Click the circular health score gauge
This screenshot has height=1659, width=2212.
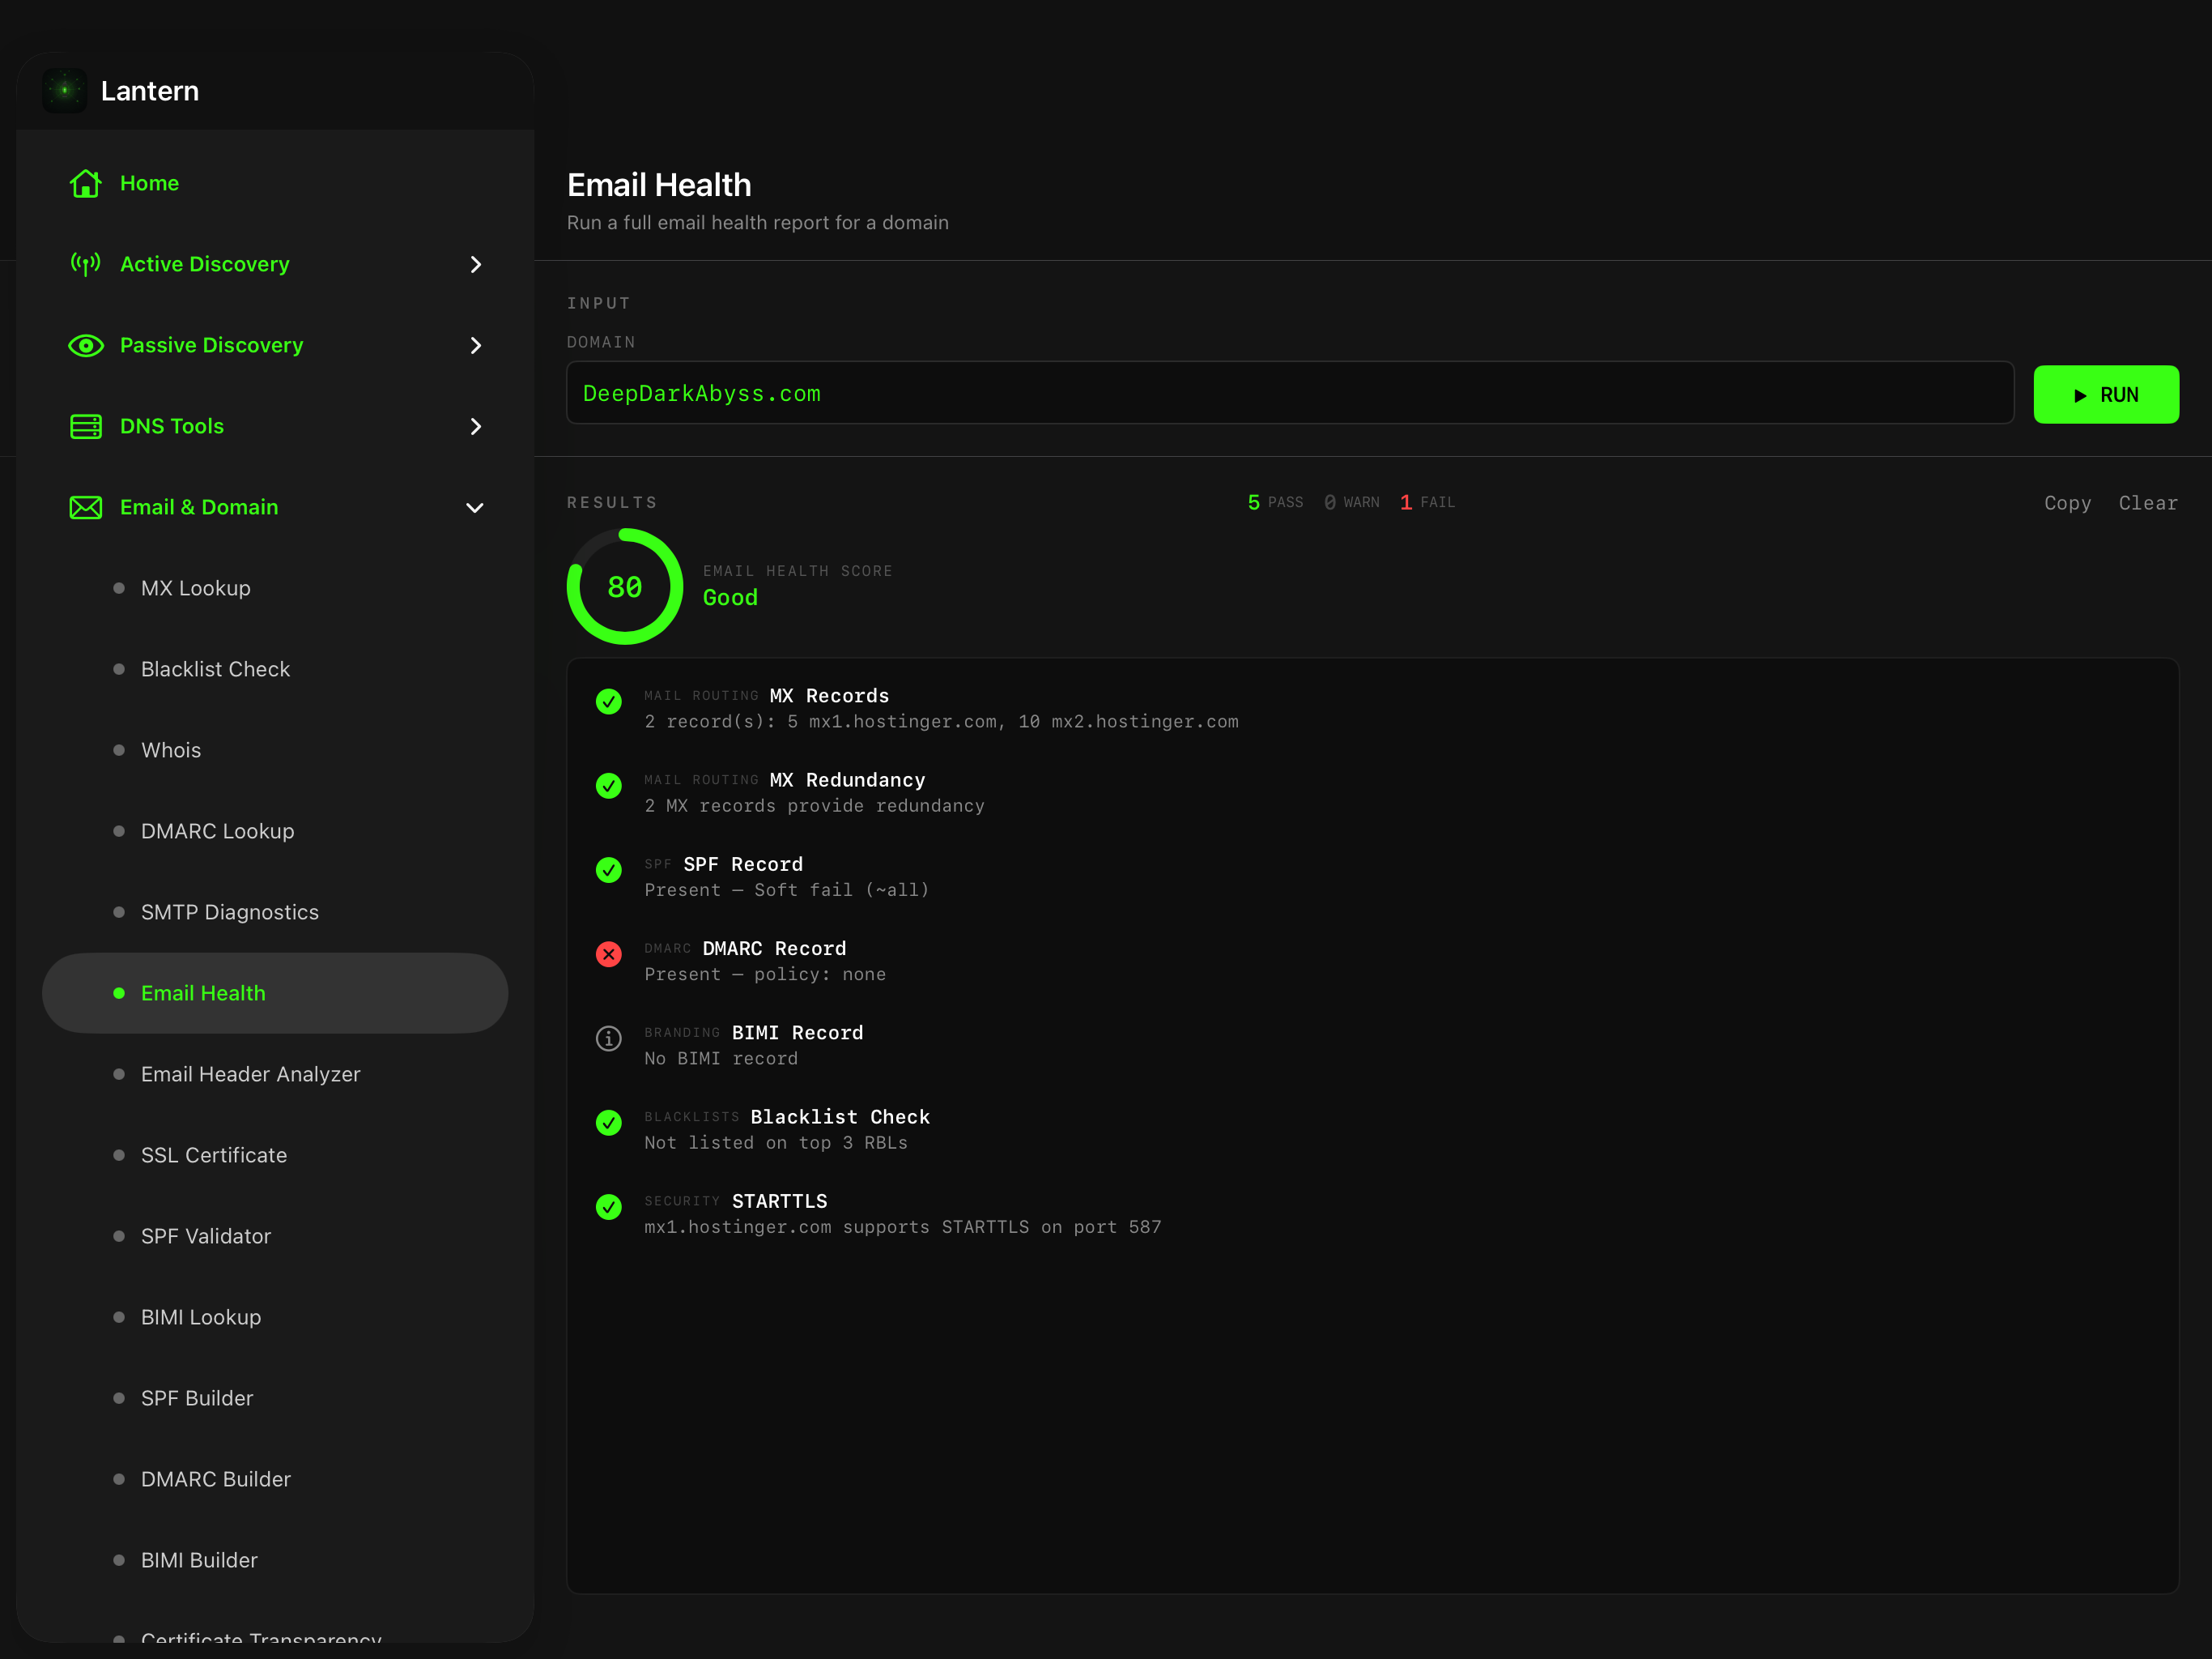[x=625, y=587]
